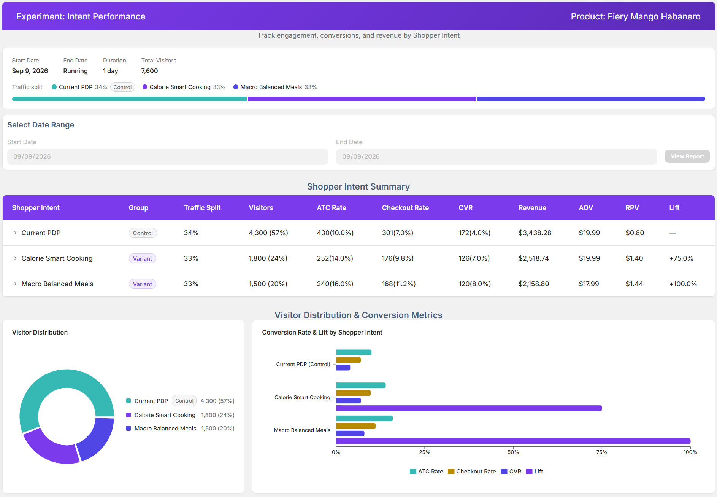Click the teal Current PDP traffic split bar

click(130, 99)
